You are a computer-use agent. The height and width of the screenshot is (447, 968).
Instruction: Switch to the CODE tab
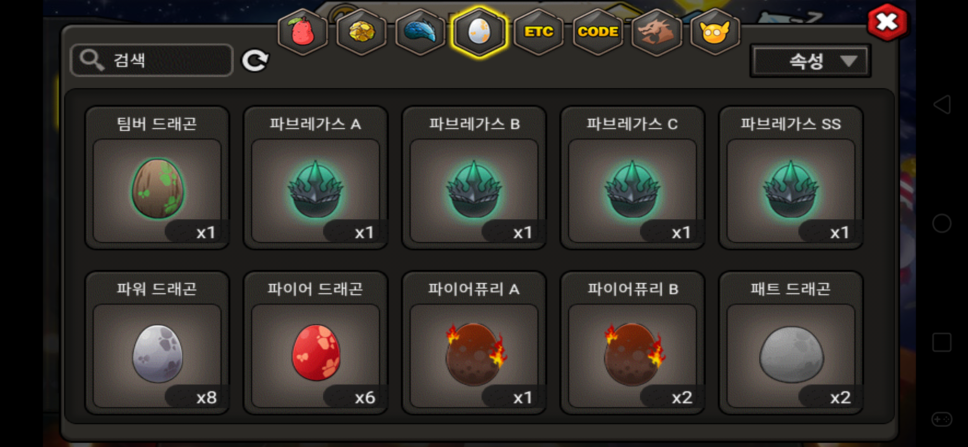pyautogui.click(x=598, y=32)
